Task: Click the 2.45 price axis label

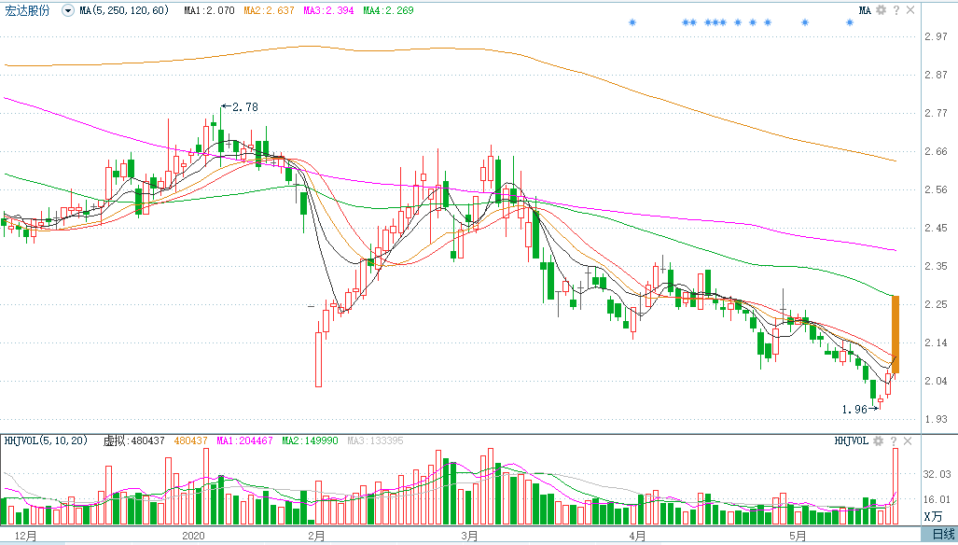Action: tap(936, 228)
